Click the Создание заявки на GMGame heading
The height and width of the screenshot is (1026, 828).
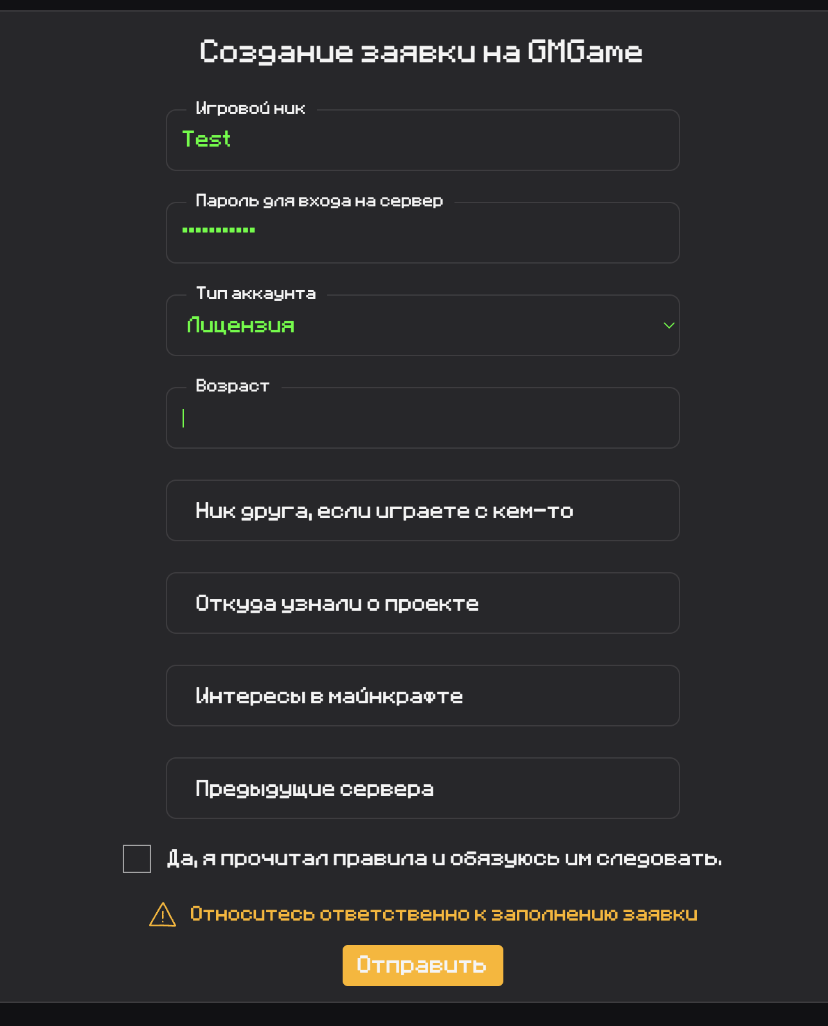(x=421, y=52)
